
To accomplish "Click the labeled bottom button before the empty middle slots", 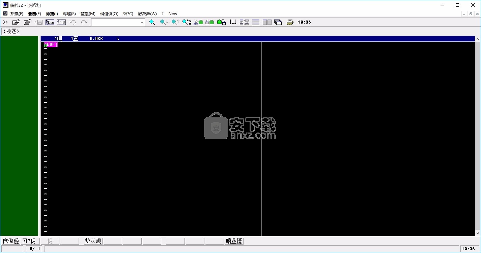I will [x=93, y=241].
